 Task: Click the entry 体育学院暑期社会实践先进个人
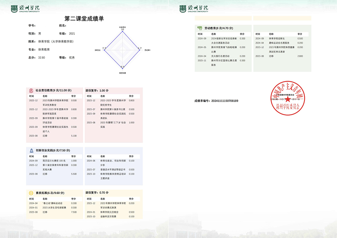[55, 129]
